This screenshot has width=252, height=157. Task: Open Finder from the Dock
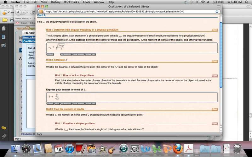tap(15, 148)
